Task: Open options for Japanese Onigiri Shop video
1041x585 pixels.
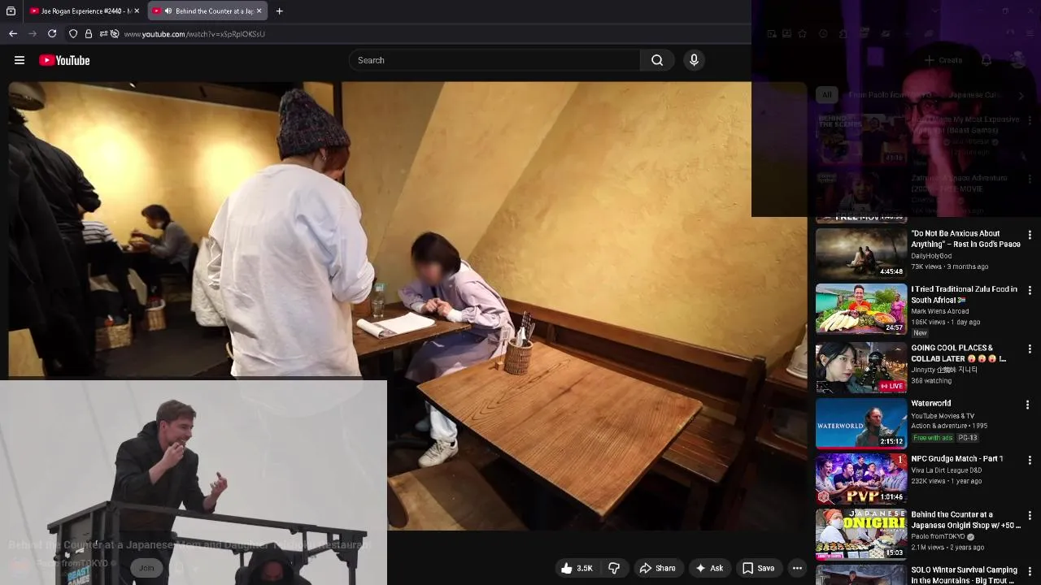Action: (x=1030, y=516)
